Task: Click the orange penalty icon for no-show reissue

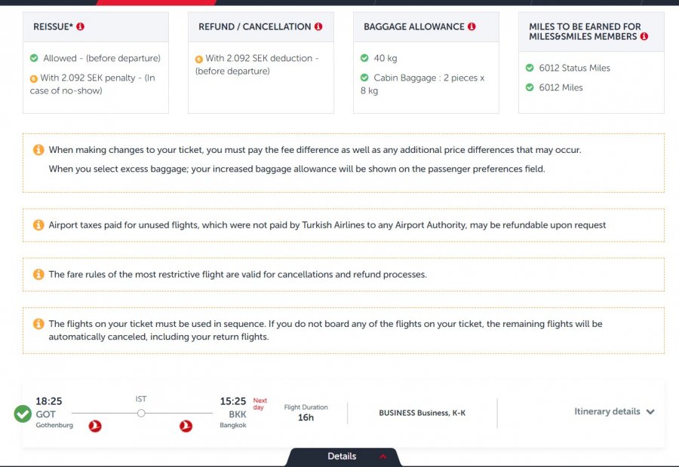Action: coord(33,78)
